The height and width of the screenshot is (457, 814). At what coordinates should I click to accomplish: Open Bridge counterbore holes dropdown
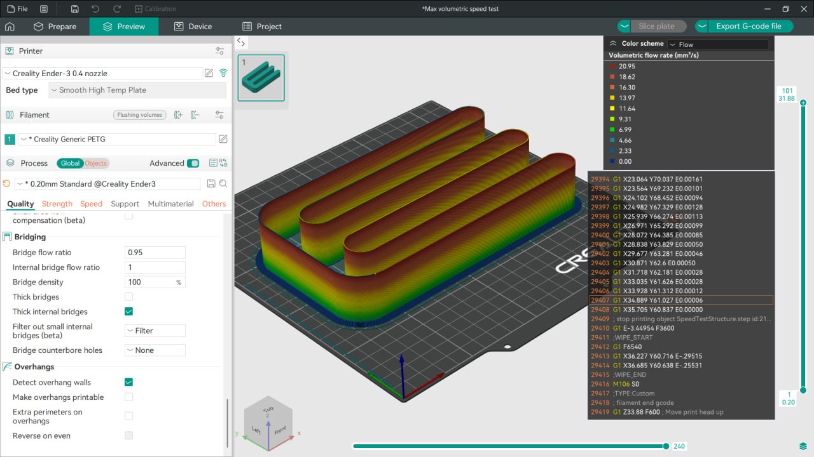click(x=155, y=350)
